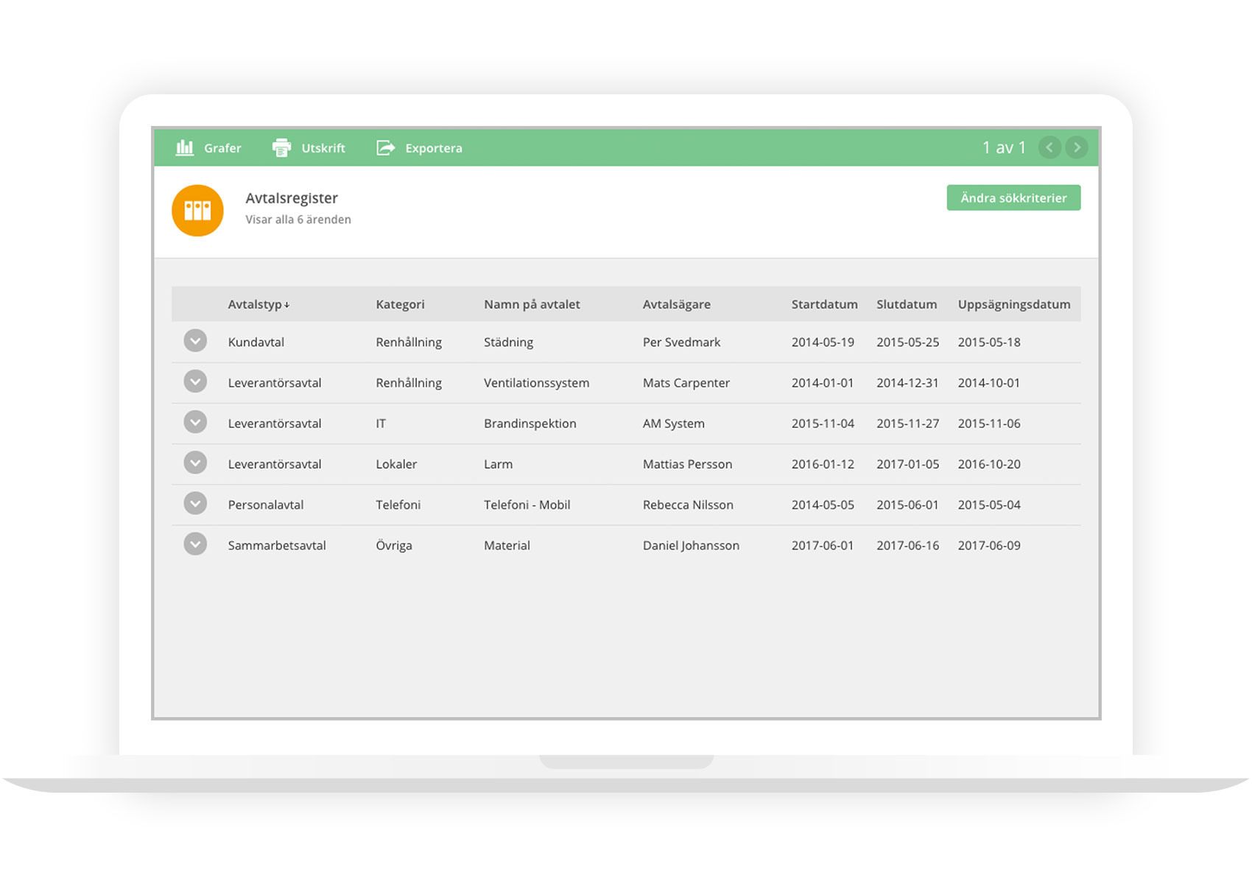Select the Larm agreement name

[x=498, y=464]
